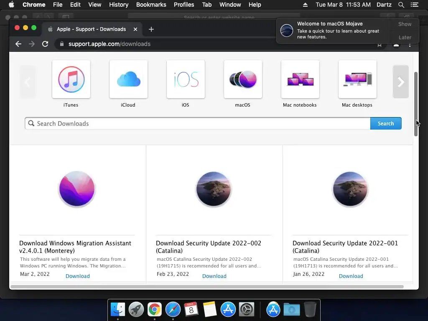Open Download Security Update 2022-001 title
Viewport: 428px width, 321px height.
[345, 247]
